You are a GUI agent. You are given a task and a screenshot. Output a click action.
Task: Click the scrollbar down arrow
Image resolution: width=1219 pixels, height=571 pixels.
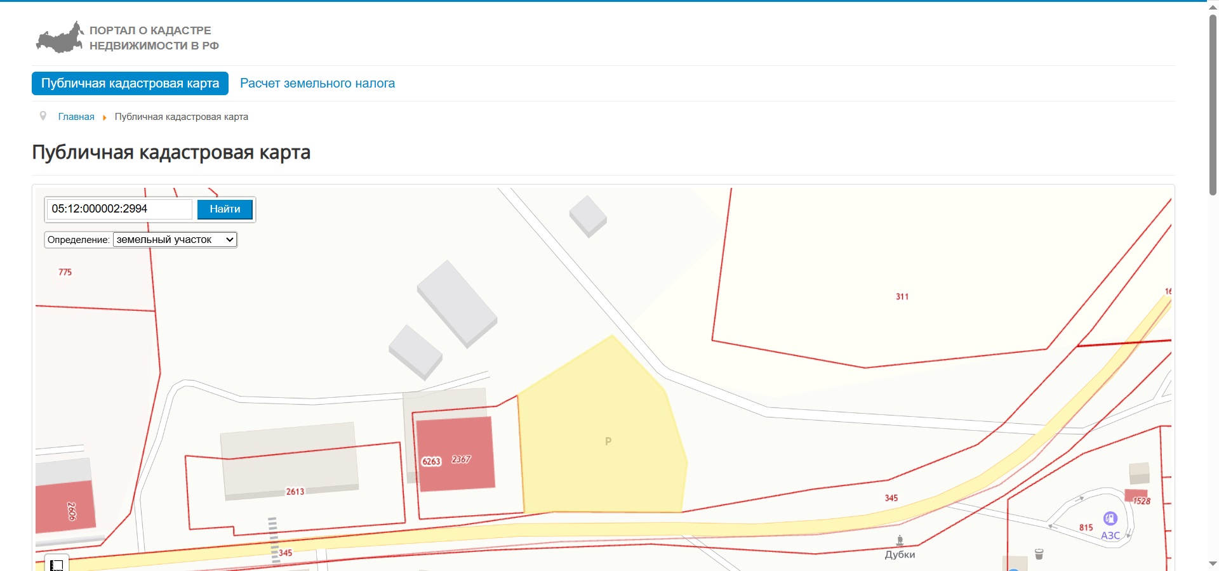(x=1213, y=564)
